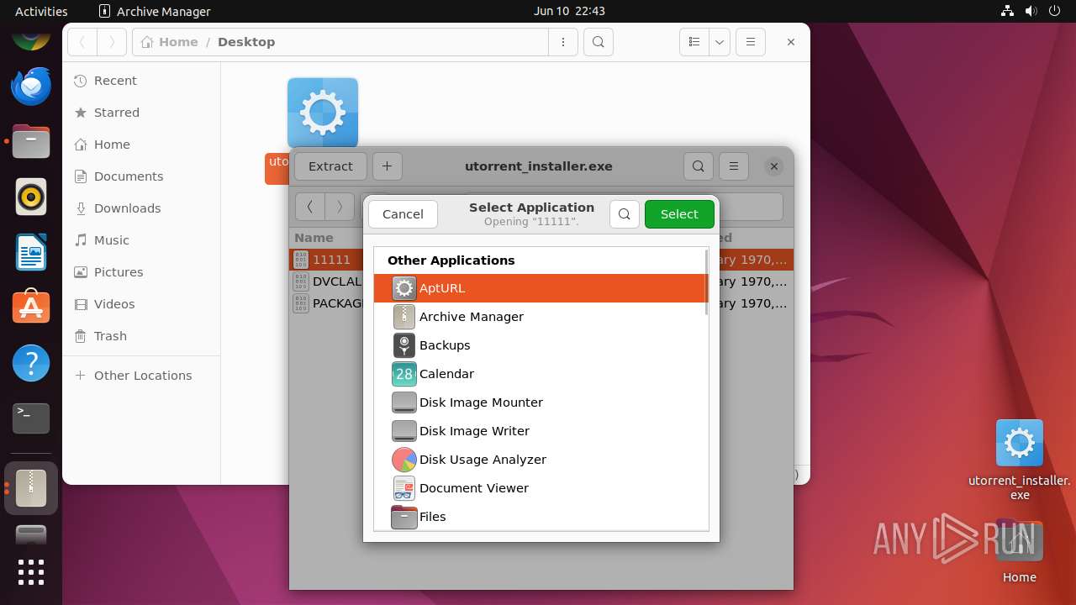This screenshot has width=1076, height=605.
Task: Go back in Files window
Action: (82, 42)
